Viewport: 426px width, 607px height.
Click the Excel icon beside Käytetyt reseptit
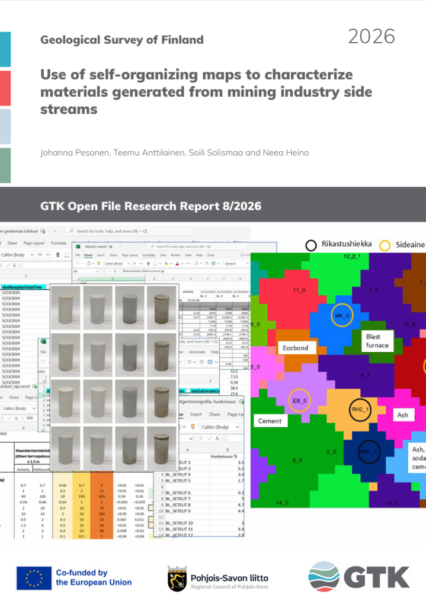[x=78, y=246]
